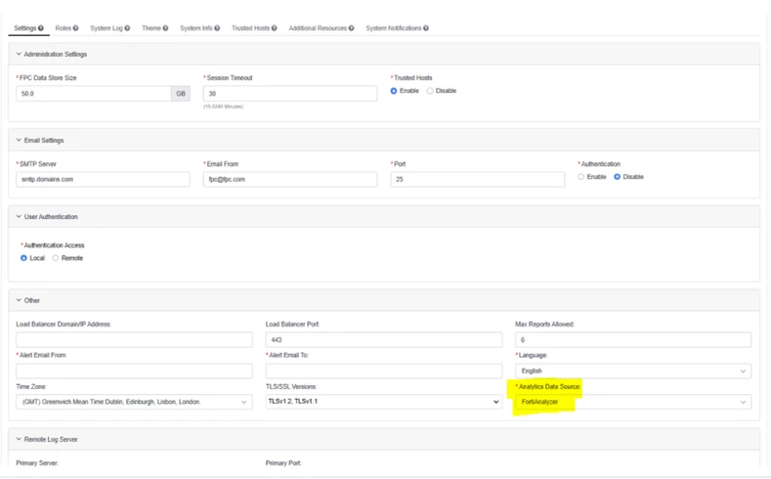This screenshot has height=479, width=771.
Task: Open the Language dropdown
Action: click(x=633, y=370)
